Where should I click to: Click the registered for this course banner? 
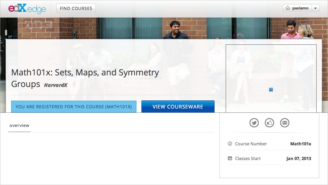click(x=74, y=107)
